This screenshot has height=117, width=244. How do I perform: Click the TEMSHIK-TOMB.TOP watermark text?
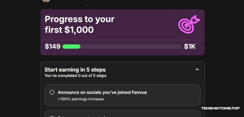220,108
